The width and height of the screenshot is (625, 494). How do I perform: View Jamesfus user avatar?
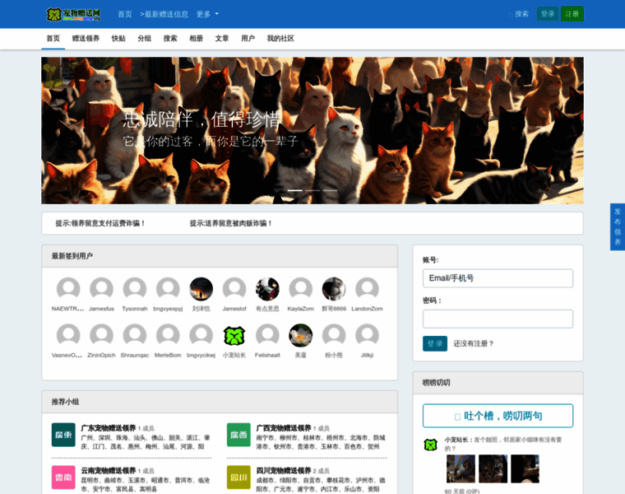pyautogui.click(x=102, y=289)
